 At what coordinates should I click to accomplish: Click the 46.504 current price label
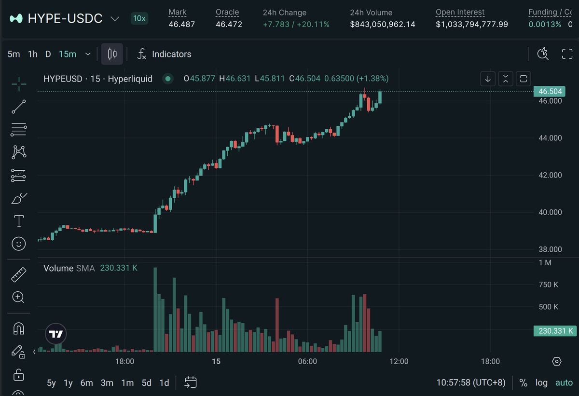549,92
